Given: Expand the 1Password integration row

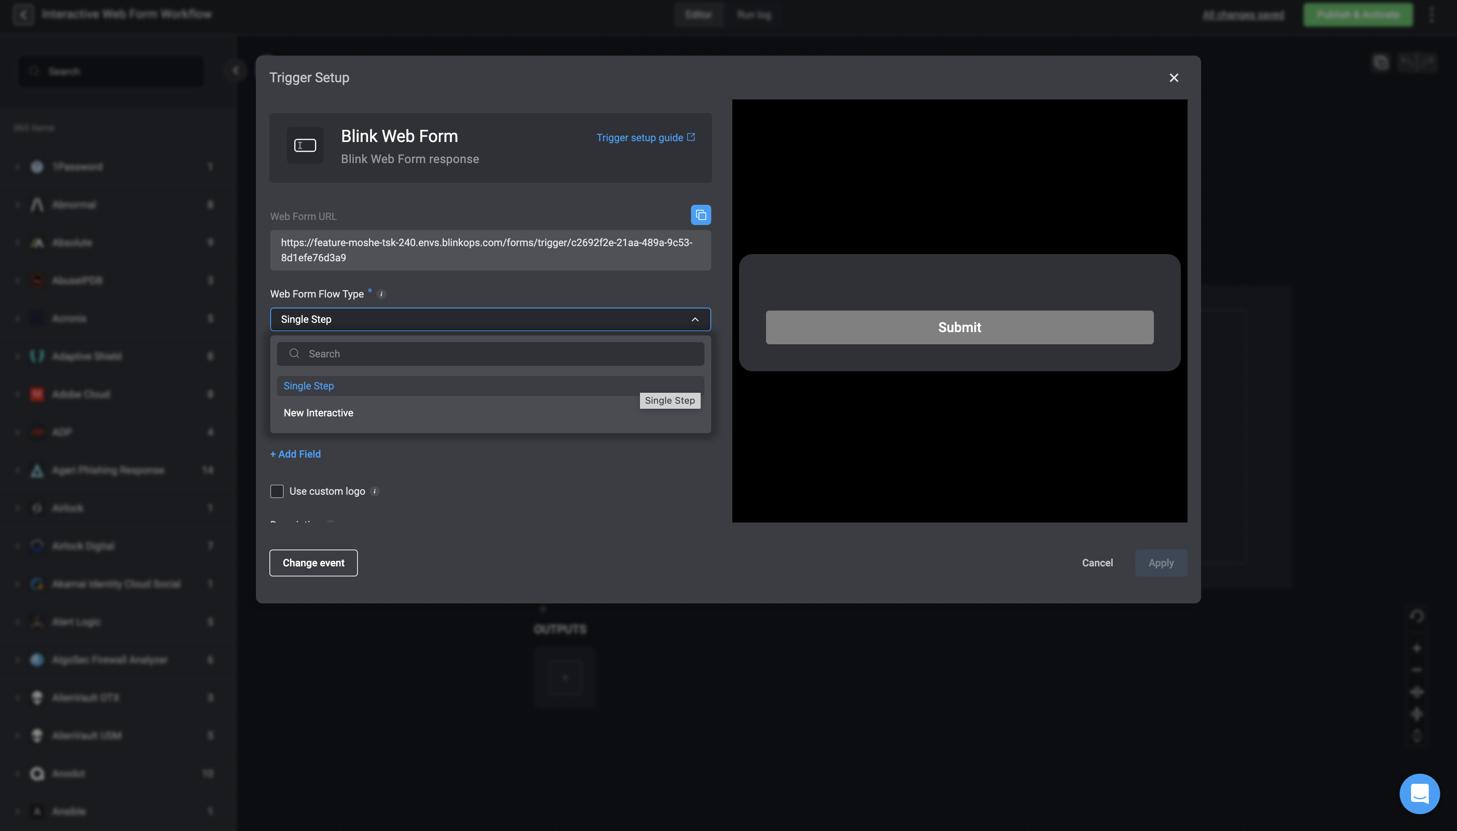Looking at the screenshot, I should click(17, 166).
